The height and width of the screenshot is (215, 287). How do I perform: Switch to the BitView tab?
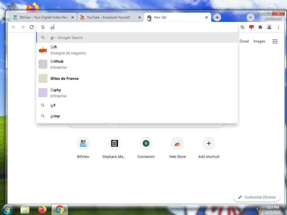click(43, 17)
